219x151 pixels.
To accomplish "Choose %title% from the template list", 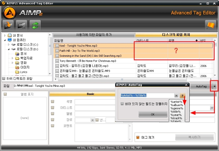I will [175, 111].
